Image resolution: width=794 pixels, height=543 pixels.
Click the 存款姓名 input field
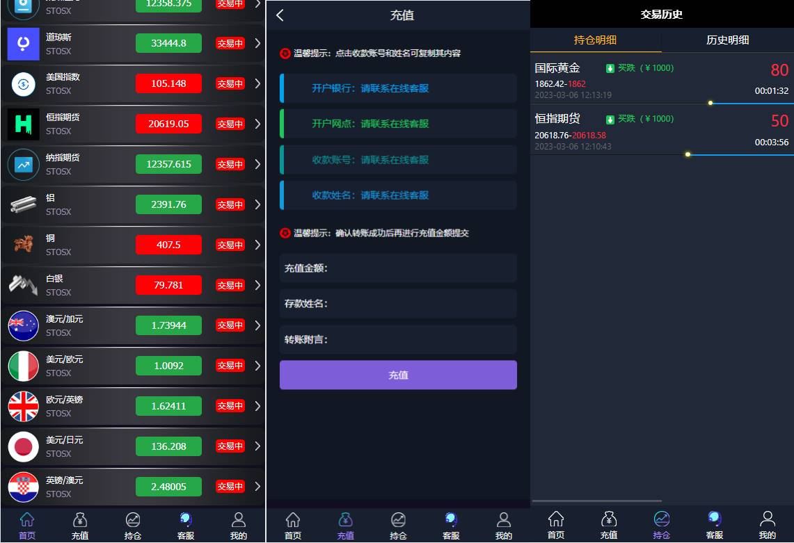click(x=398, y=304)
